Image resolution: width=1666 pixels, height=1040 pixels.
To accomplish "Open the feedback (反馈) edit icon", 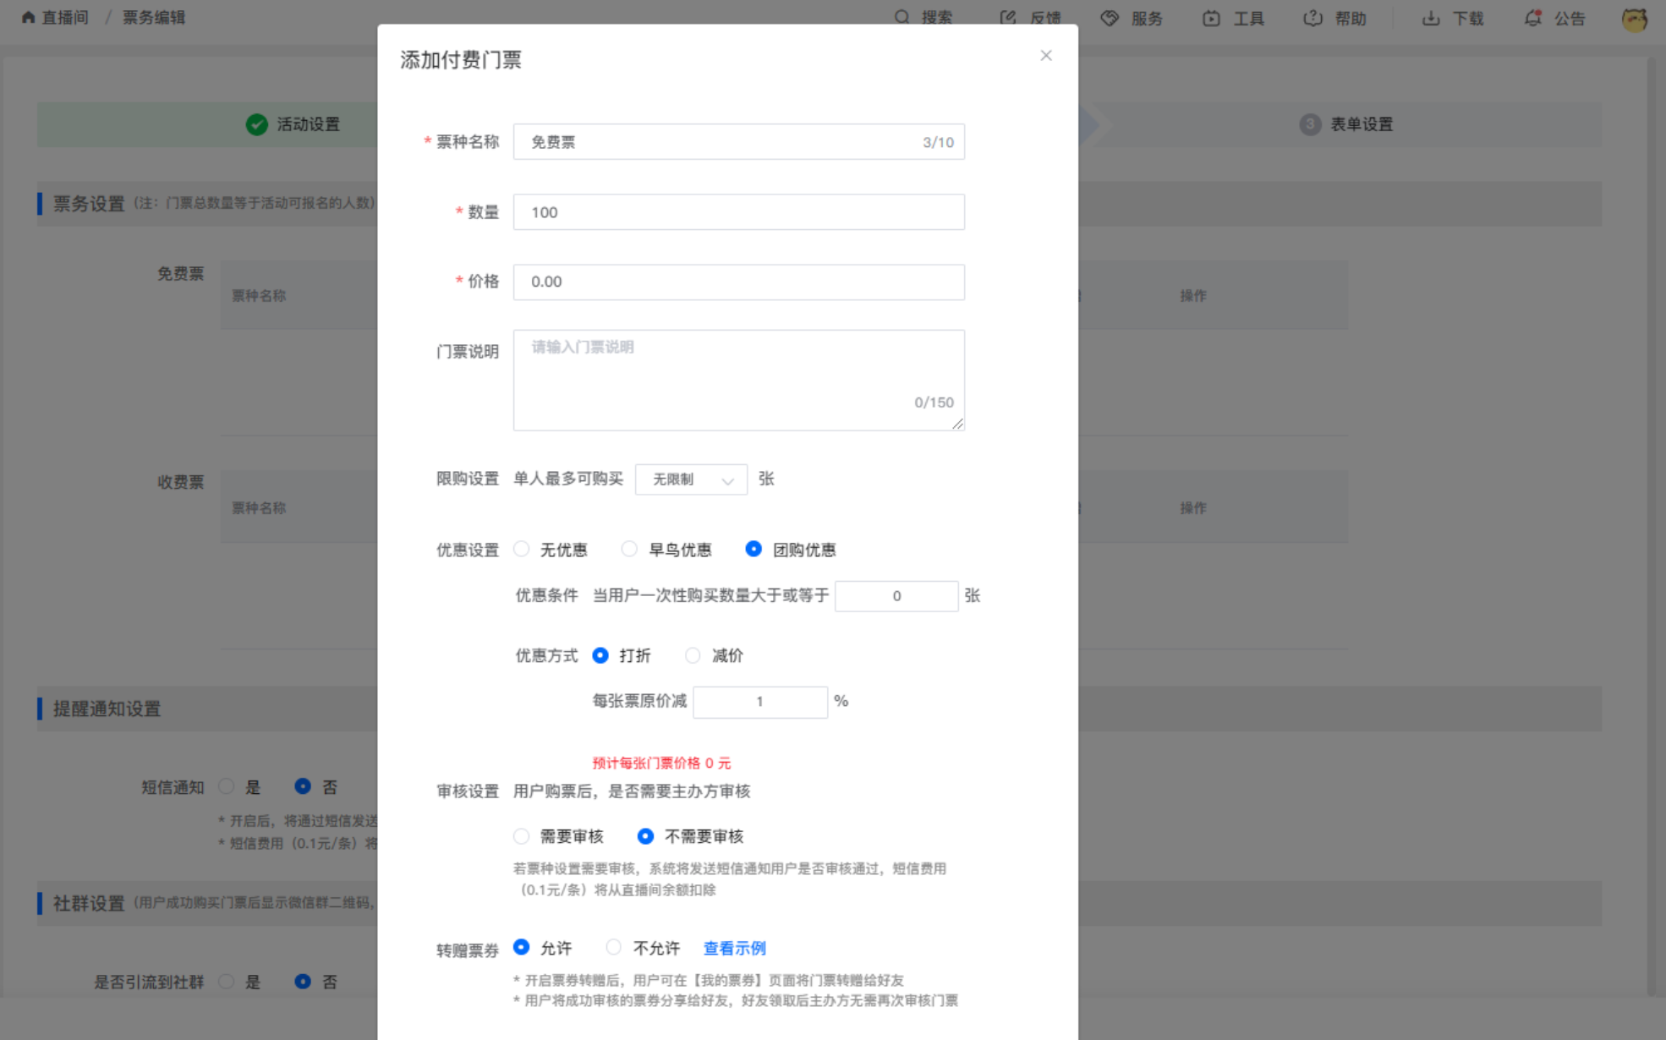I will pyautogui.click(x=1007, y=18).
